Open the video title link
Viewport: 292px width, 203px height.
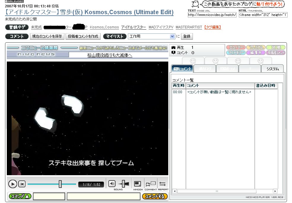(x=89, y=12)
